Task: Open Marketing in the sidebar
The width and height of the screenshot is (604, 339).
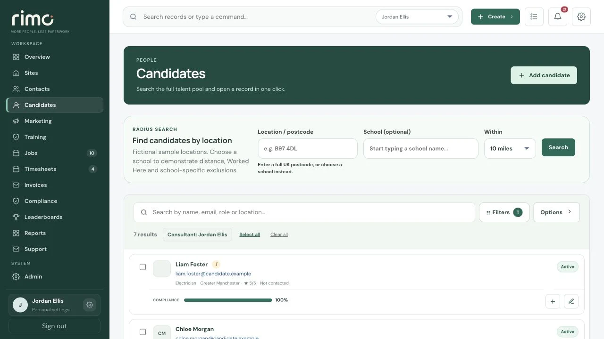Action: tap(55, 121)
